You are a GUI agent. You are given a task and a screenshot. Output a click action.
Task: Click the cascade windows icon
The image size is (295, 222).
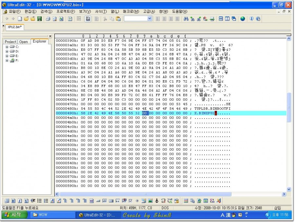pos(234,19)
